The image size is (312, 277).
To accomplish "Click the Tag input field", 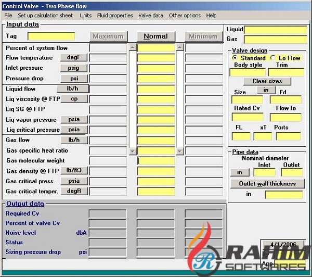I will tap(51, 36).
